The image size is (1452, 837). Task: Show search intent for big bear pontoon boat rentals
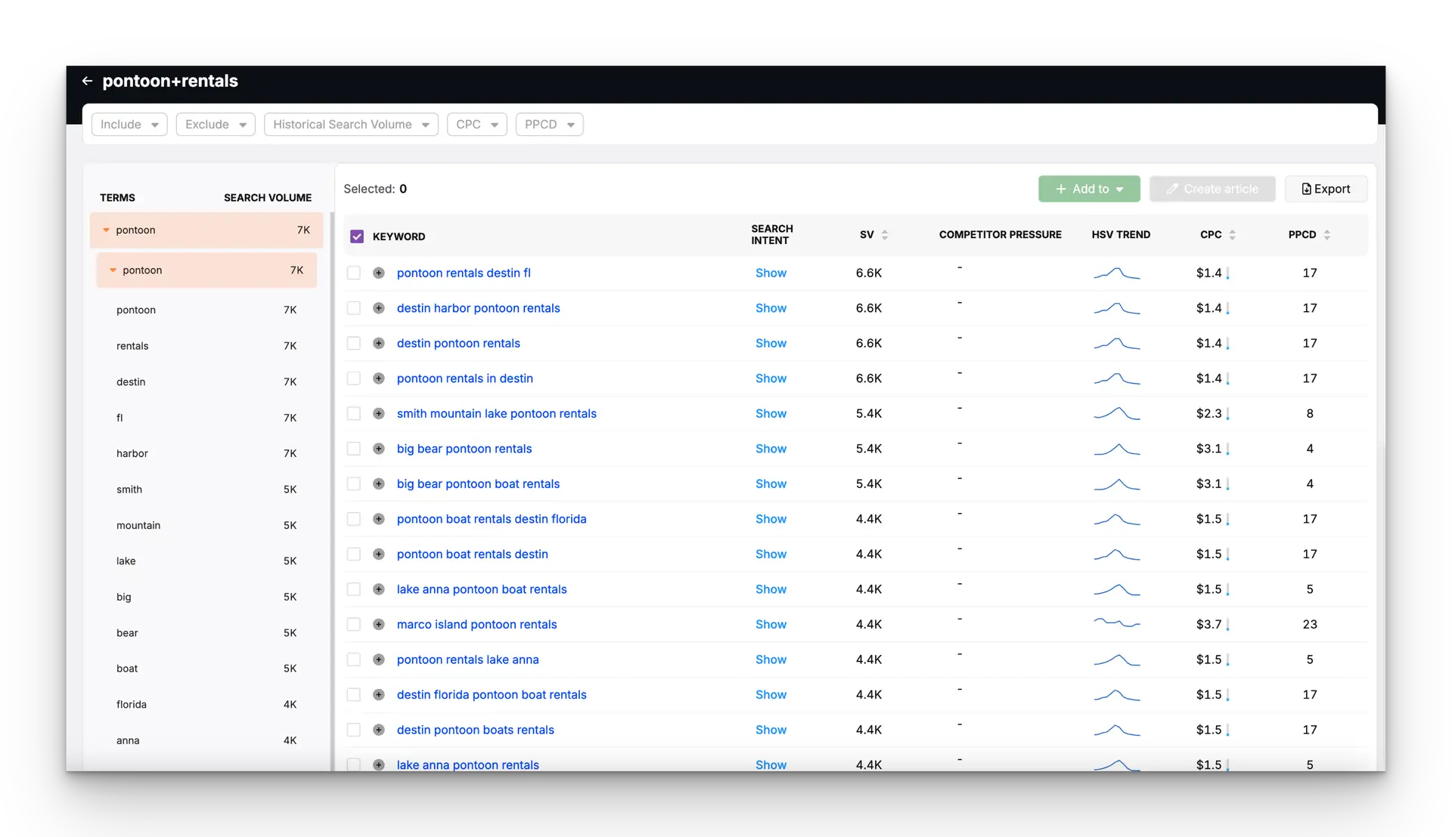click(771, 483)
